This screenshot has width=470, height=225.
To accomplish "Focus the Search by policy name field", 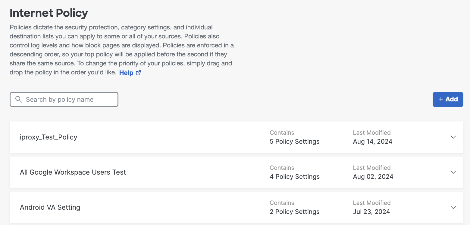I will (x=69, y=100).
